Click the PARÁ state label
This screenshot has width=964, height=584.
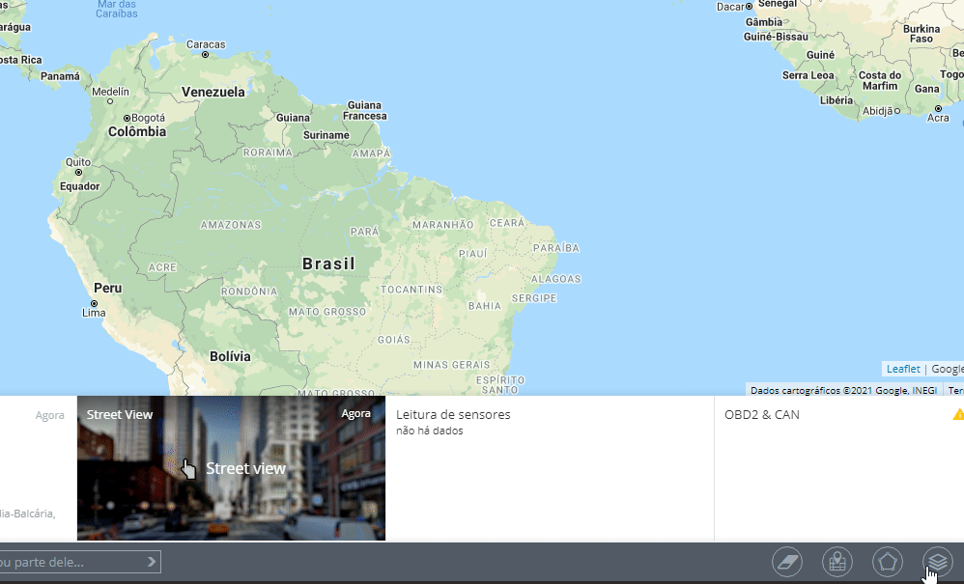coord(364,232)
